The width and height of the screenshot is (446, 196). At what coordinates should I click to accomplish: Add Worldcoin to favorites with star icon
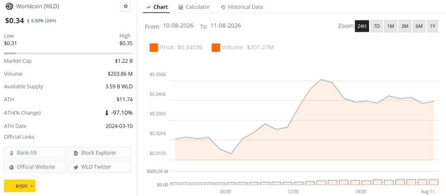coord(126,6)
